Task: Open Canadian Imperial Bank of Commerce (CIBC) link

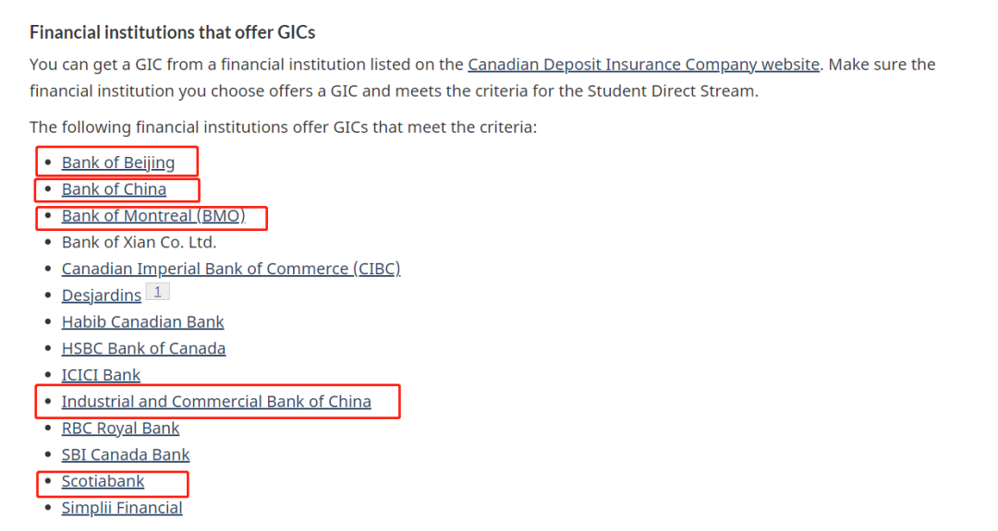Action: coord(231,269)
